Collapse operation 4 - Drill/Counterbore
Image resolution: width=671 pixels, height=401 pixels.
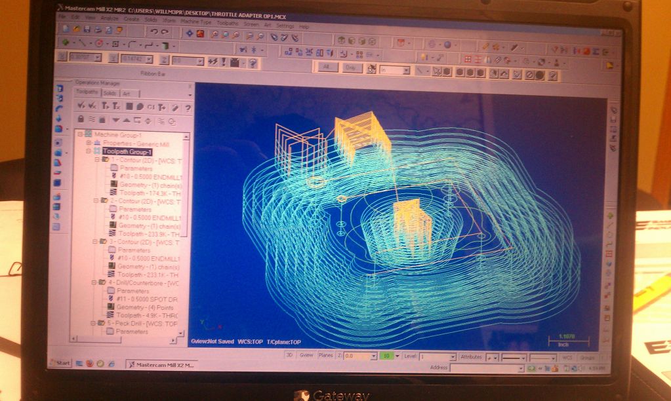click(x=94, y=282)
